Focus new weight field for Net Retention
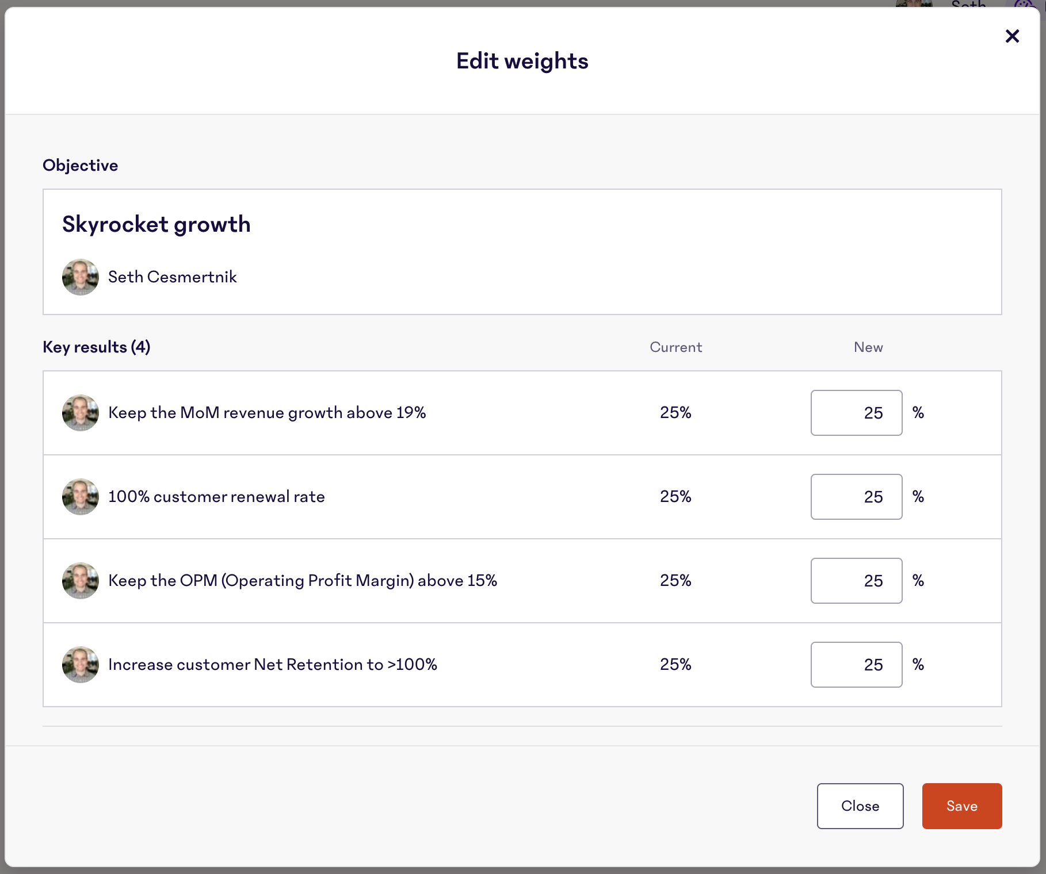Screen dimensions: 1046x874 pos(856,665)
